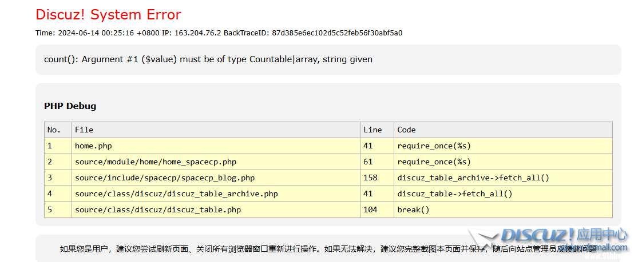The image size is (638, 262).
Task: Click the "File" column header
Action: 84,130
